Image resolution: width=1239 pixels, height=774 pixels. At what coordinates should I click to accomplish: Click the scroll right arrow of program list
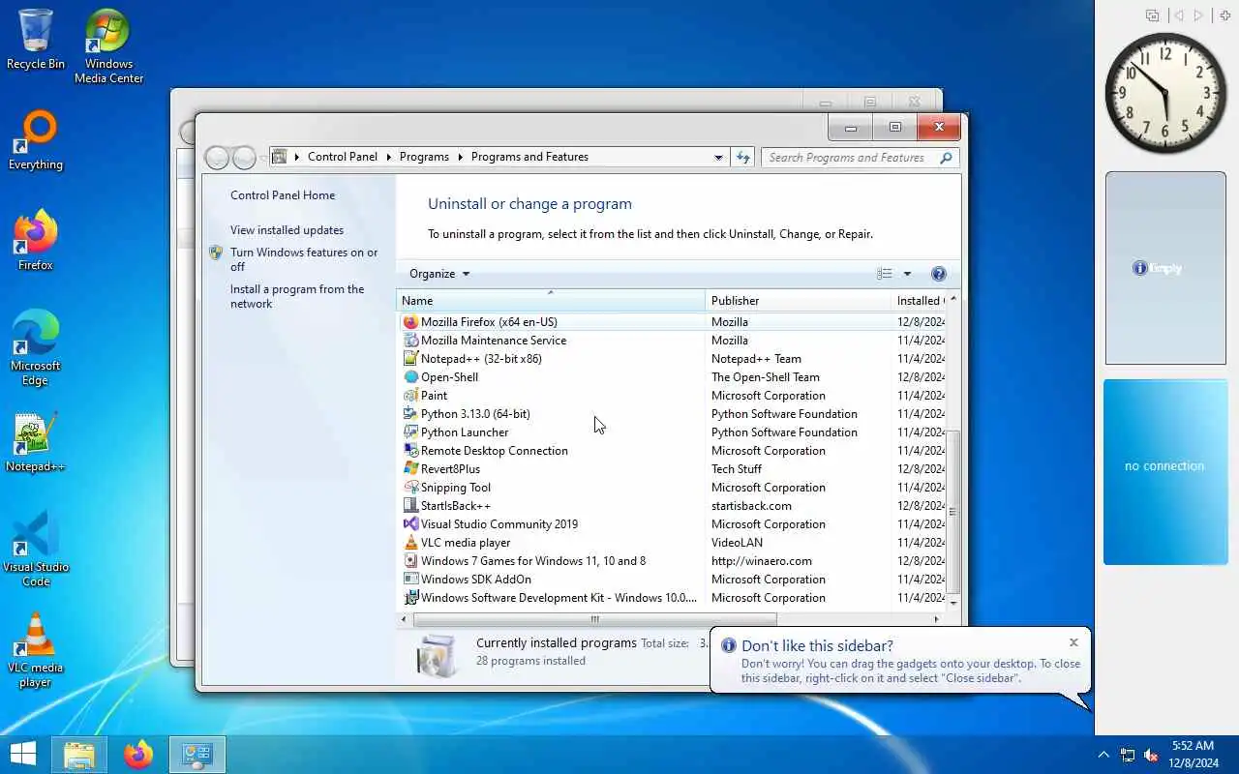coord(936,619)
